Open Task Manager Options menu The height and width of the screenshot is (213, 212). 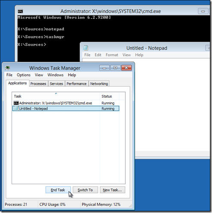(24, 75)
